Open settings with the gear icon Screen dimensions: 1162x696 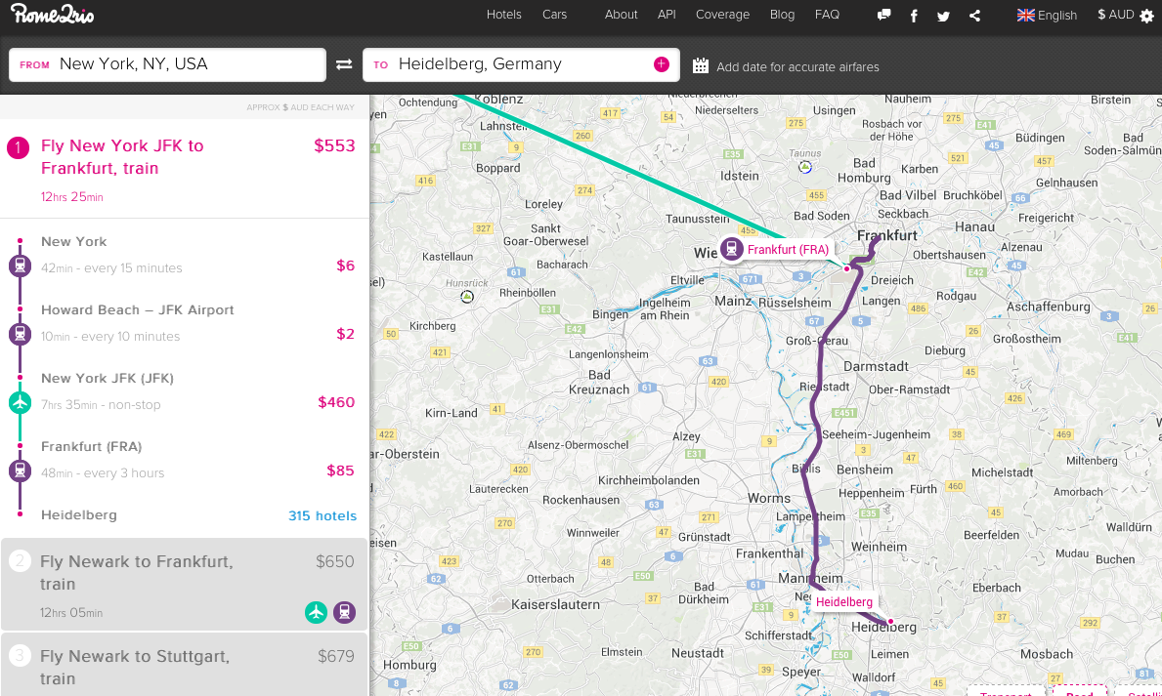click(1146, 17)
